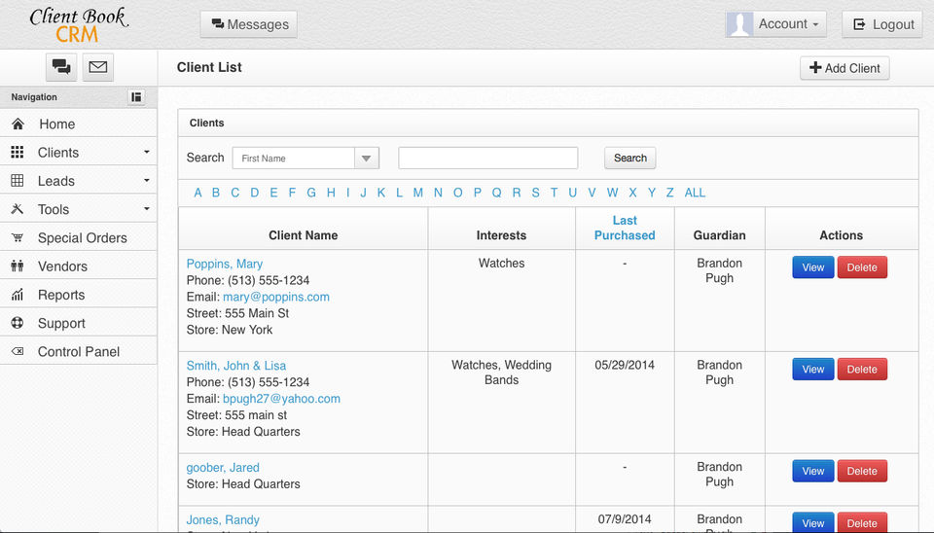Filter clients by letter S
Screen dimensions: 934x533
click(x=535, y=193)
